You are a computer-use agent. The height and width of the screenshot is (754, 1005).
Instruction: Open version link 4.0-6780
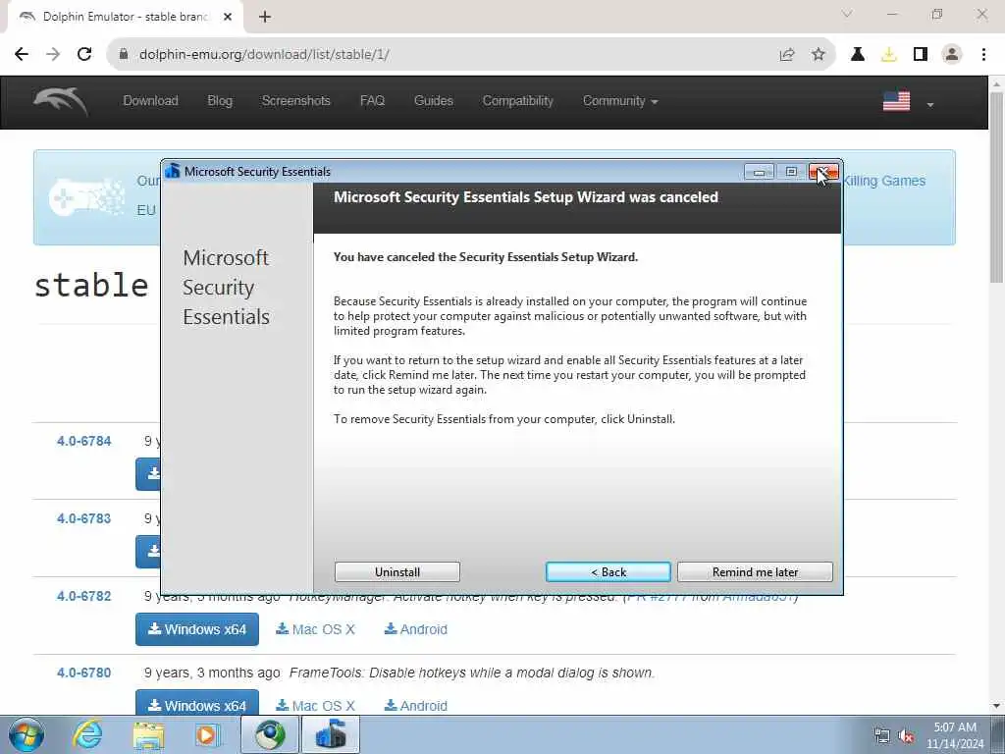click(84, 673)
